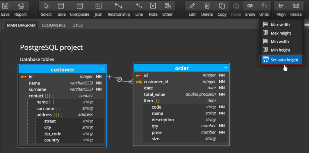The width and height of the screenshot is (309, 153).
Task: Select the country field row
Action: [x=69, y=140]
